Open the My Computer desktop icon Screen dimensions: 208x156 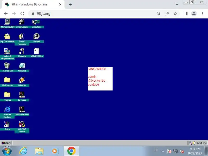[x=7, y=23]
